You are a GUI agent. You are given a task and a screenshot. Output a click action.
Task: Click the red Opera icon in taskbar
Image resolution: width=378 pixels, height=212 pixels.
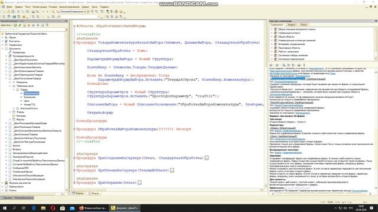53,208
